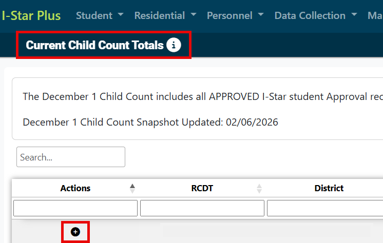Image resolution: width=383 pixels, height=243 pixels.
Task: Click the Current Child Count Totals heading
Action: pyautogui.click(x=94, y=45)
